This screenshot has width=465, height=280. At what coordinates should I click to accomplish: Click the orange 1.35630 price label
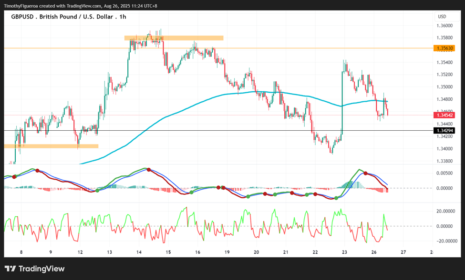click(444, 48)
